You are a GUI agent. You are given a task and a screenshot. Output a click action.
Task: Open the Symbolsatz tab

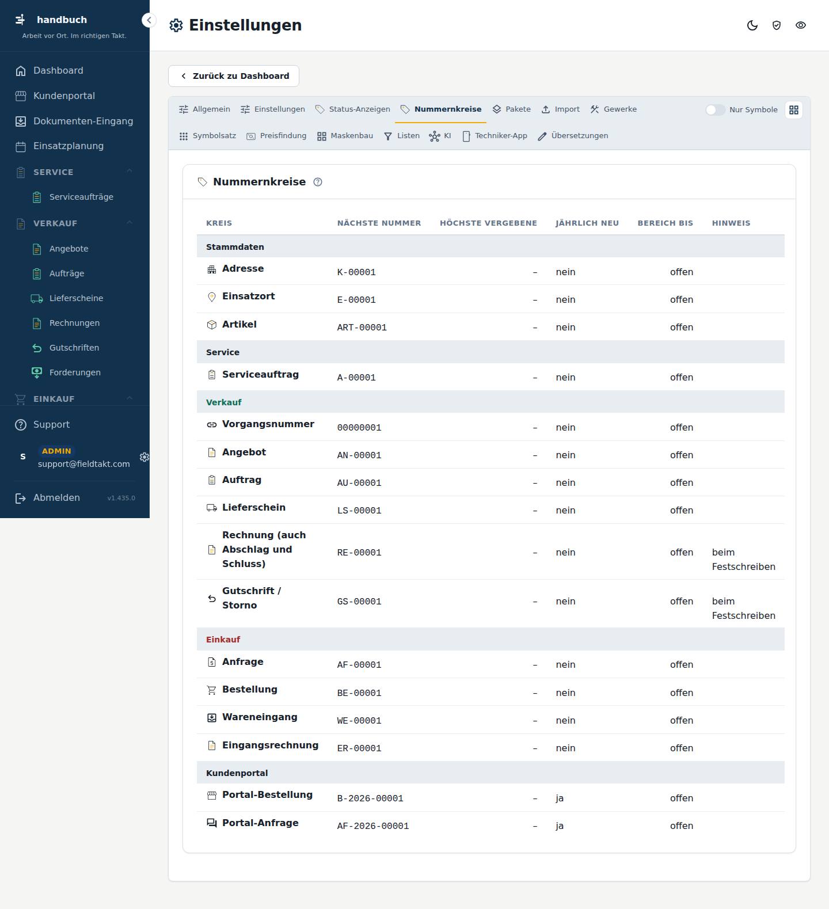pyautogui.click(x=207, y=136)
